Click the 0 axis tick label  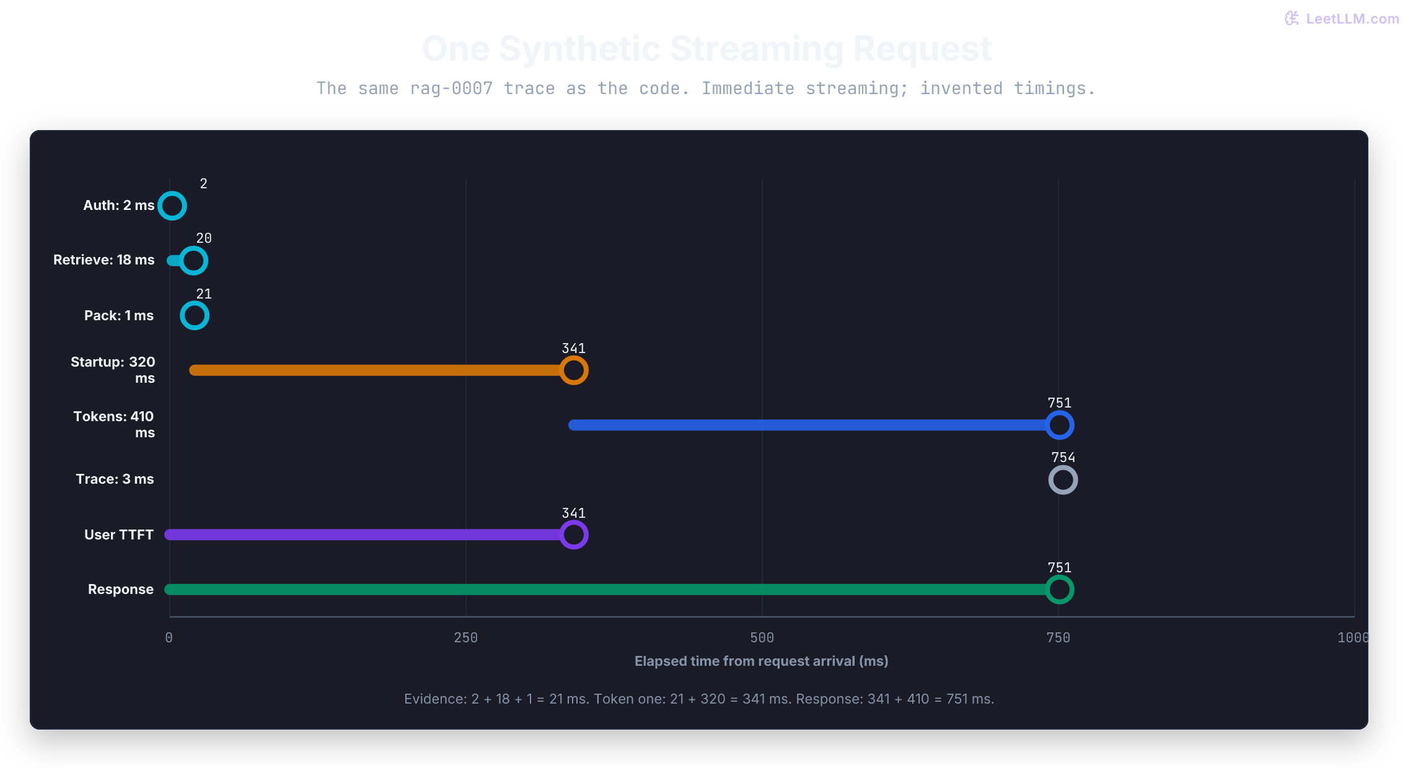click(169, 638)
